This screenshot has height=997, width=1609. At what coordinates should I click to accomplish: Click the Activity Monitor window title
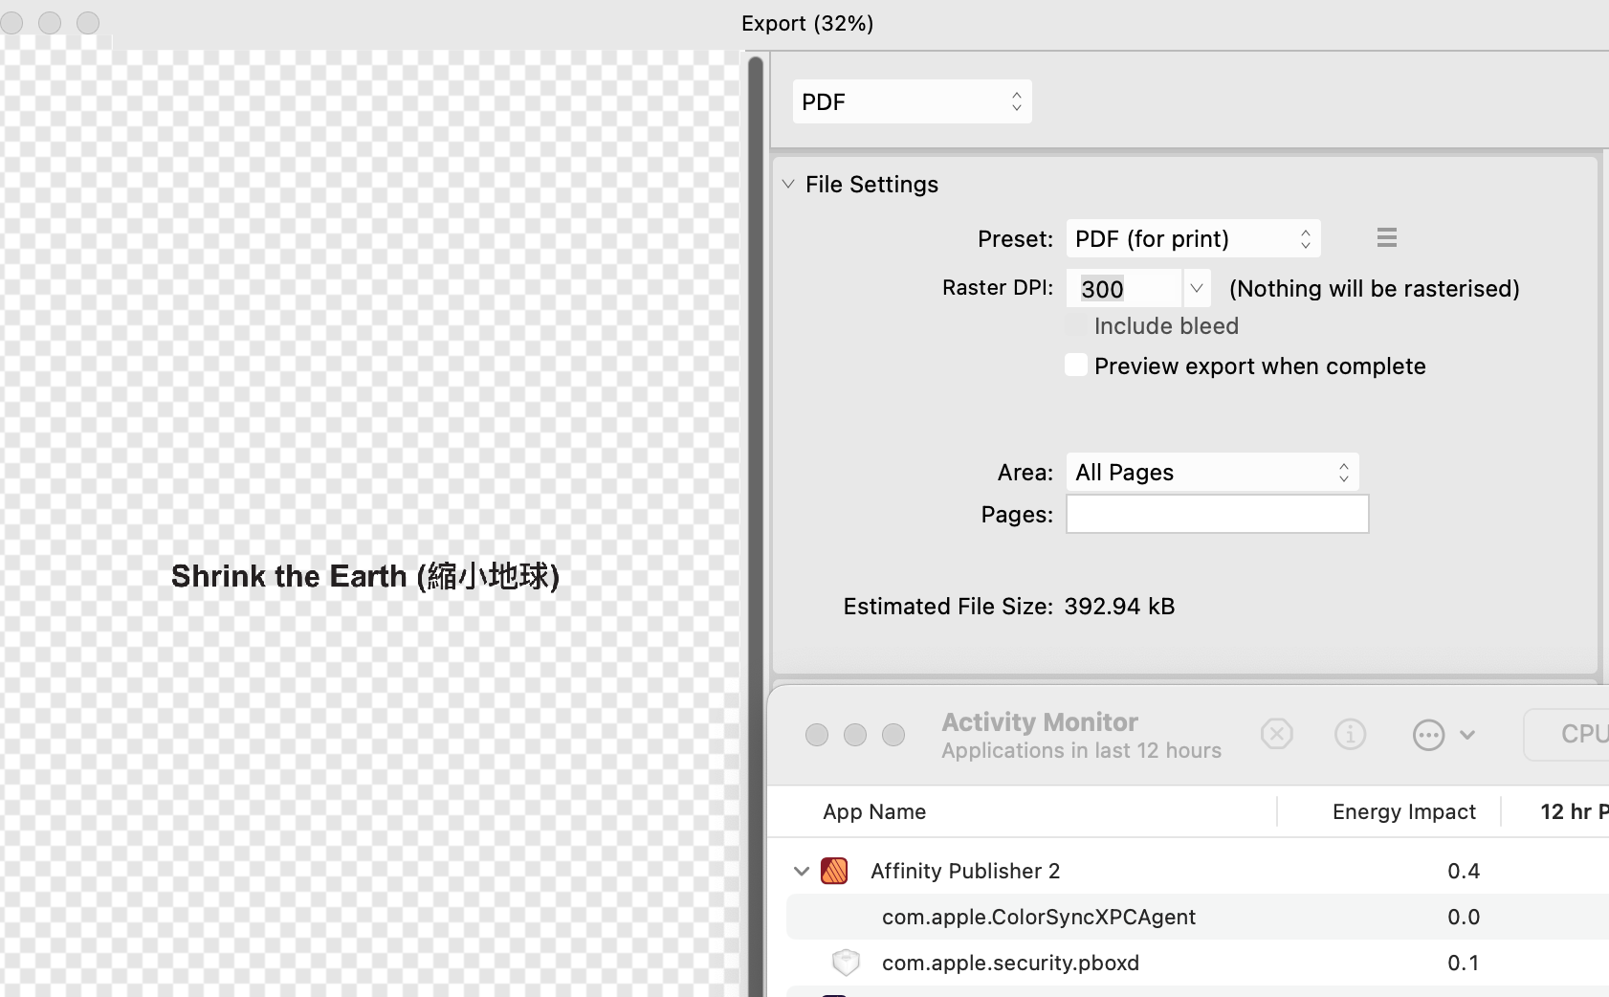[1040, 721]
